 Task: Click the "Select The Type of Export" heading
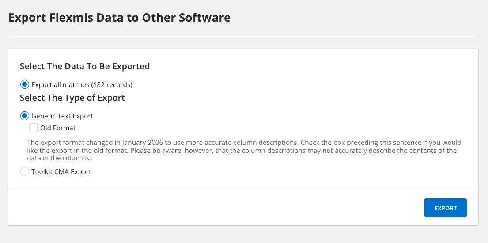[72, 98]
